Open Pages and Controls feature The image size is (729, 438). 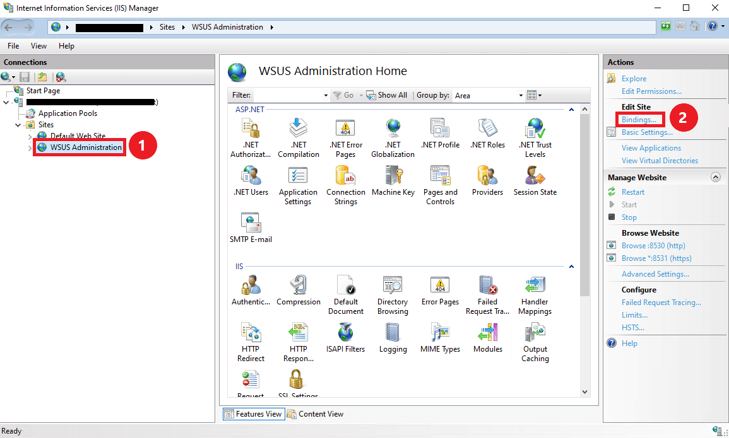click(x=440, y=185)
